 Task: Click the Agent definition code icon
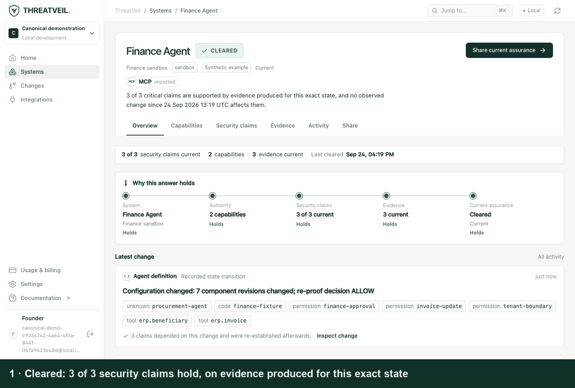pyautogui.click(x=126, y=276)
